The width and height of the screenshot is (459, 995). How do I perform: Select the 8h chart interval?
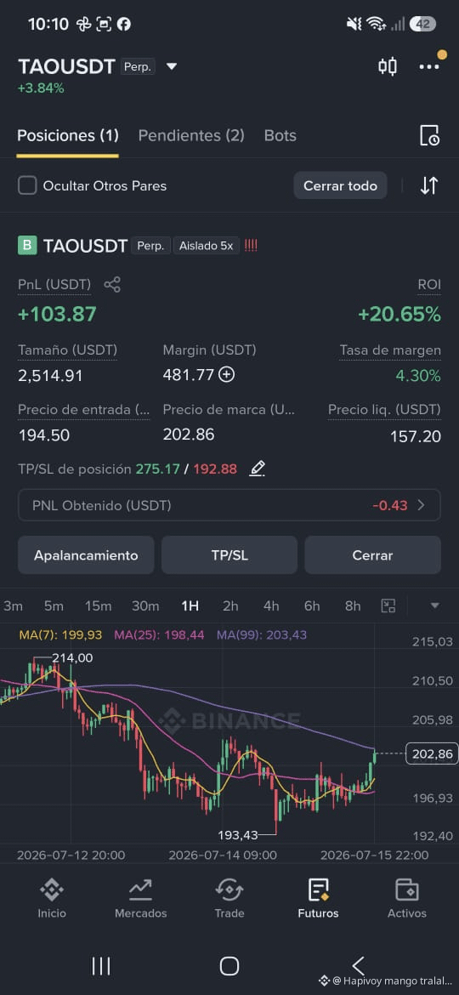pyautogui.click(x=353, y=606)
